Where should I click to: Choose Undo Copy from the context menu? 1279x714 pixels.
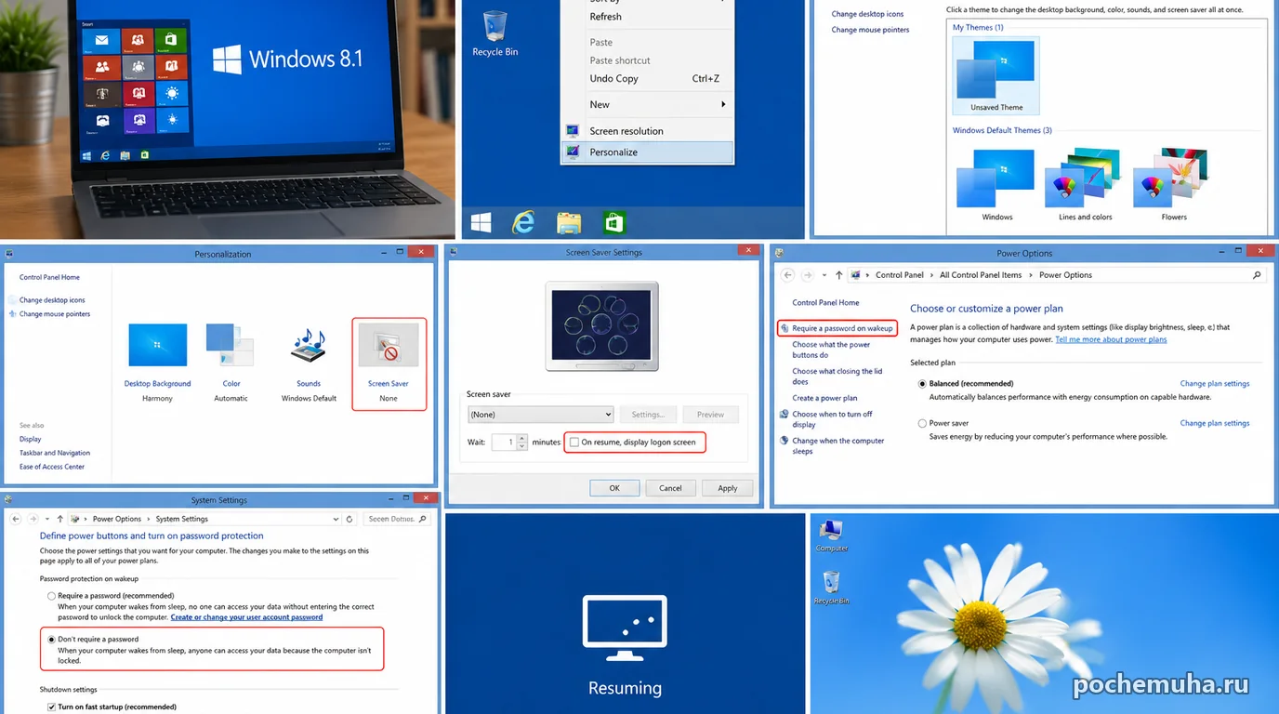648,79
